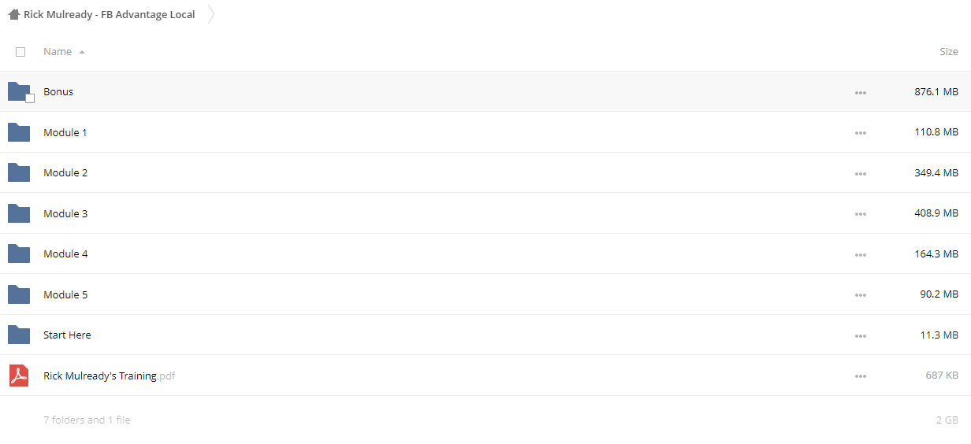Open the Module 1 folder icon

tap(19, 132)
